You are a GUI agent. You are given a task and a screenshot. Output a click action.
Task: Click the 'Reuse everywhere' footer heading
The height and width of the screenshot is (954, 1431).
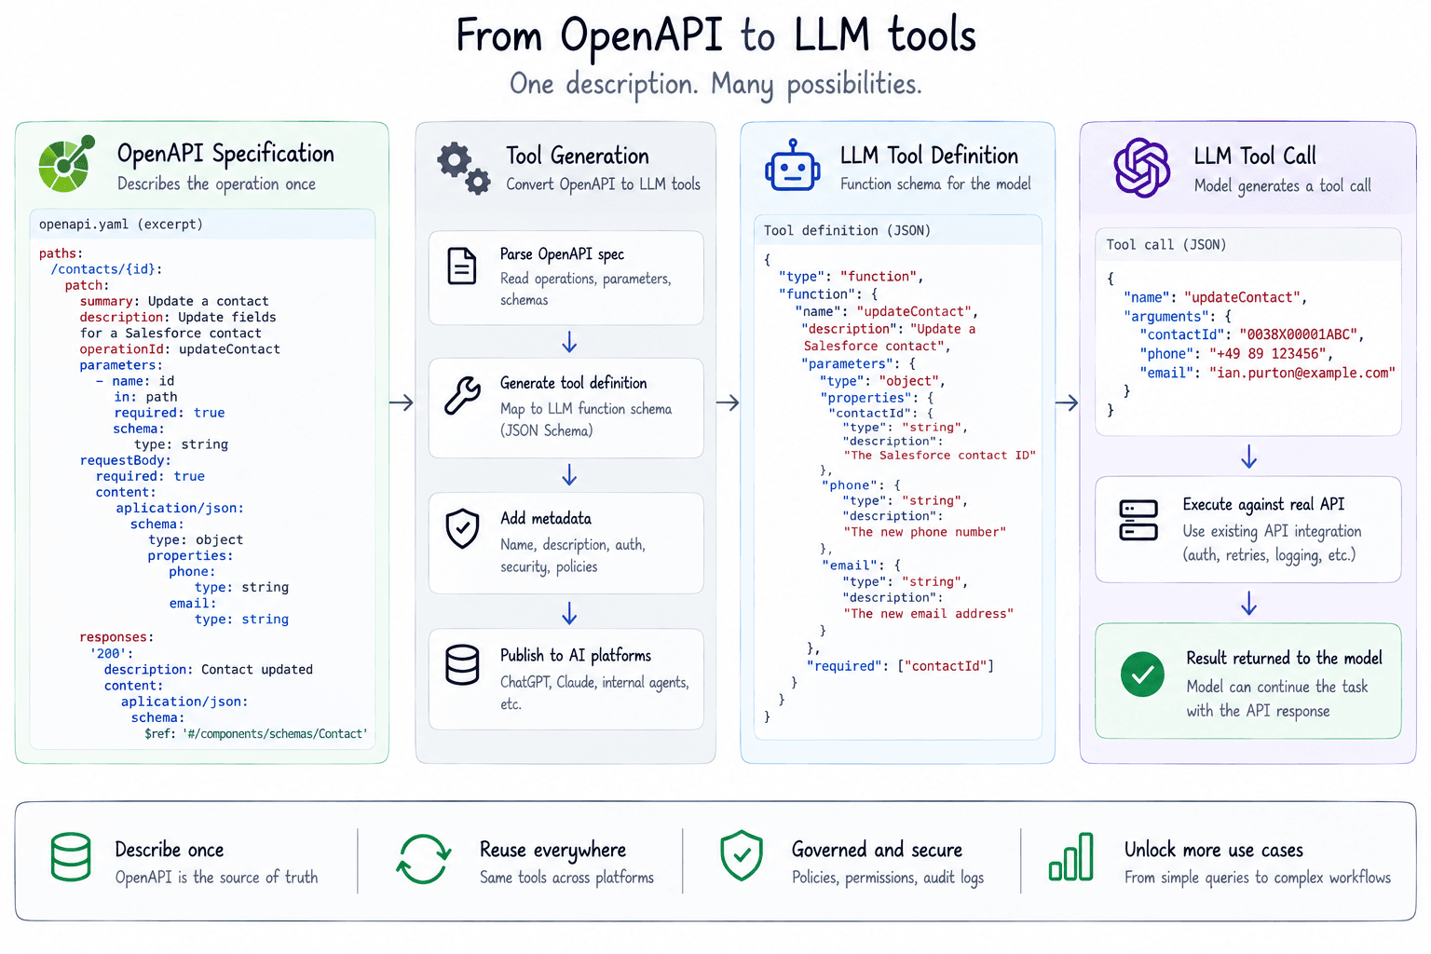(552, 850)
